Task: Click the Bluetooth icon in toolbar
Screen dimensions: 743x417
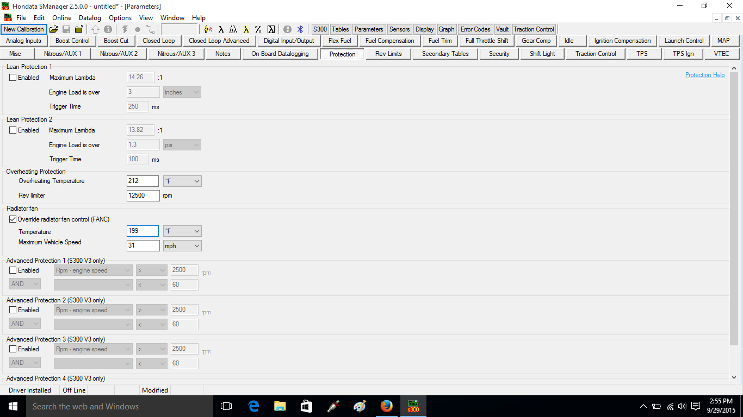Action: (300, 29)
